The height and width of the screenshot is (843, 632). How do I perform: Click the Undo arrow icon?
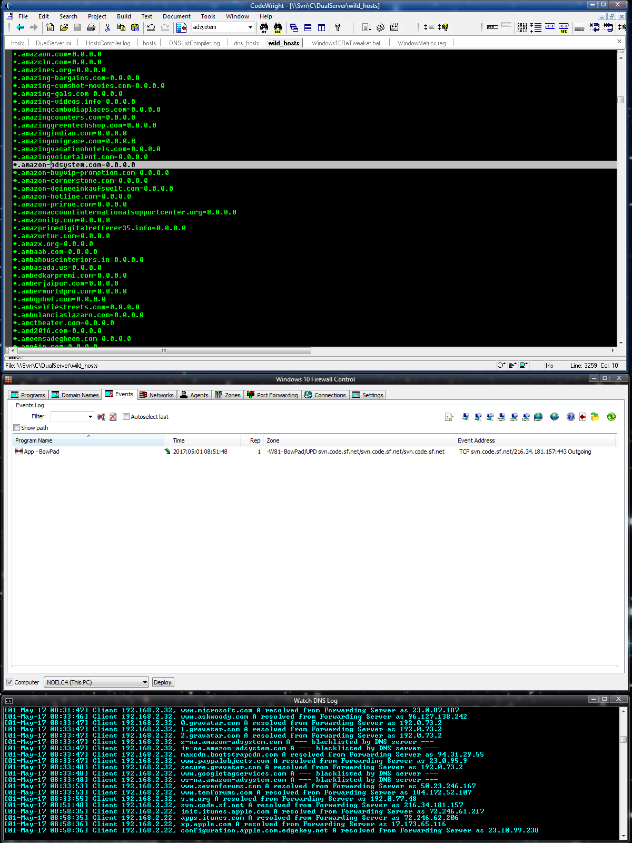151,27
